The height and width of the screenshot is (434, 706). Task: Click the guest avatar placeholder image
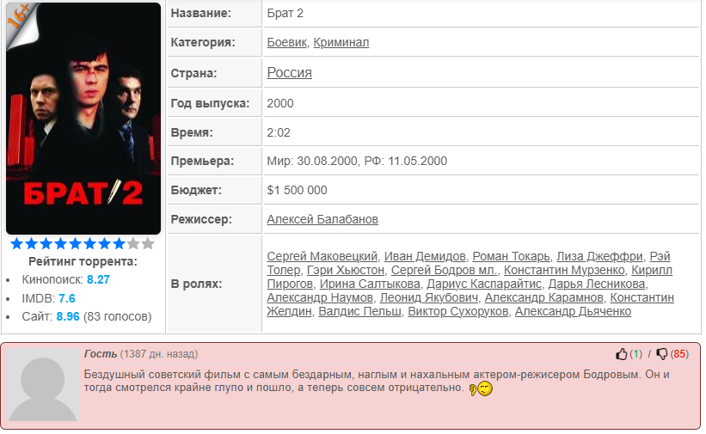pyautogui.click(x=43, y=385)
